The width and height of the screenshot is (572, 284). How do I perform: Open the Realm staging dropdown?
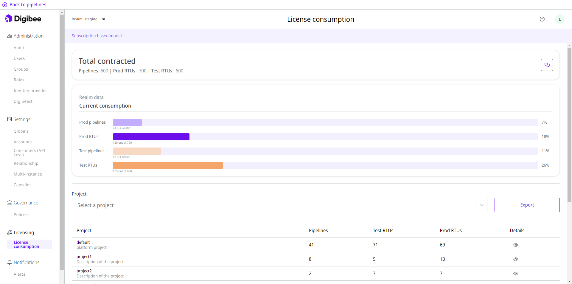tap(103, 19)
